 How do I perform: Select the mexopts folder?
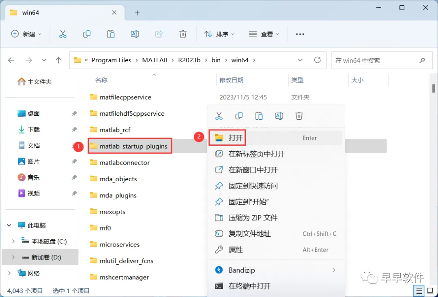[107, 212]
